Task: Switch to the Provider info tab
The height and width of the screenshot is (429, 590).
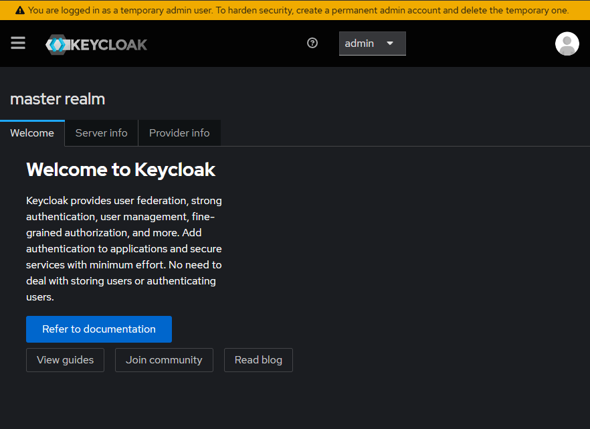Action: point(179,133)
